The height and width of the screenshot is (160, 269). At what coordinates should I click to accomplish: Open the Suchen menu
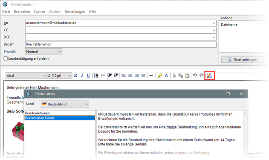[x=40, y=12]
